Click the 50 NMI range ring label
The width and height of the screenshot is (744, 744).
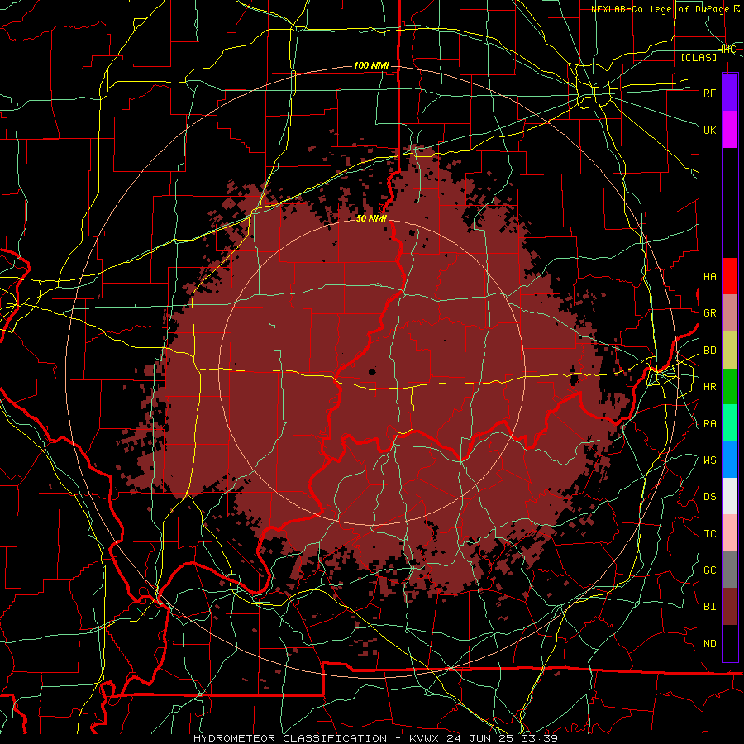[x=371, y=218]
